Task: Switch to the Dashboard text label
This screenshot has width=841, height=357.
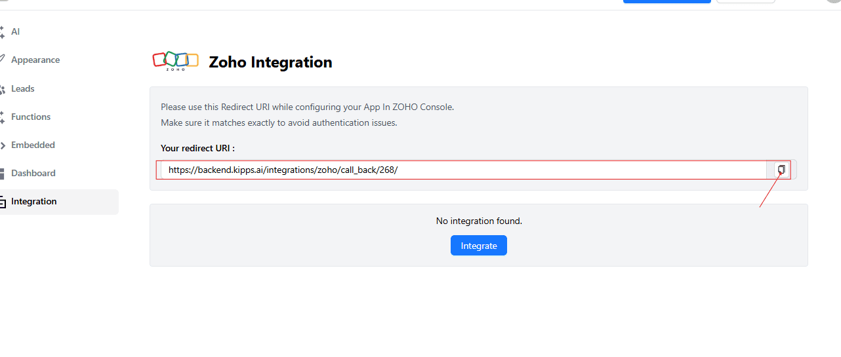Action: (33, 173)
